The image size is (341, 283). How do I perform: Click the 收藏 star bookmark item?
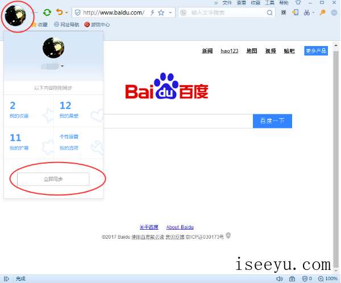tap(40, 24)
